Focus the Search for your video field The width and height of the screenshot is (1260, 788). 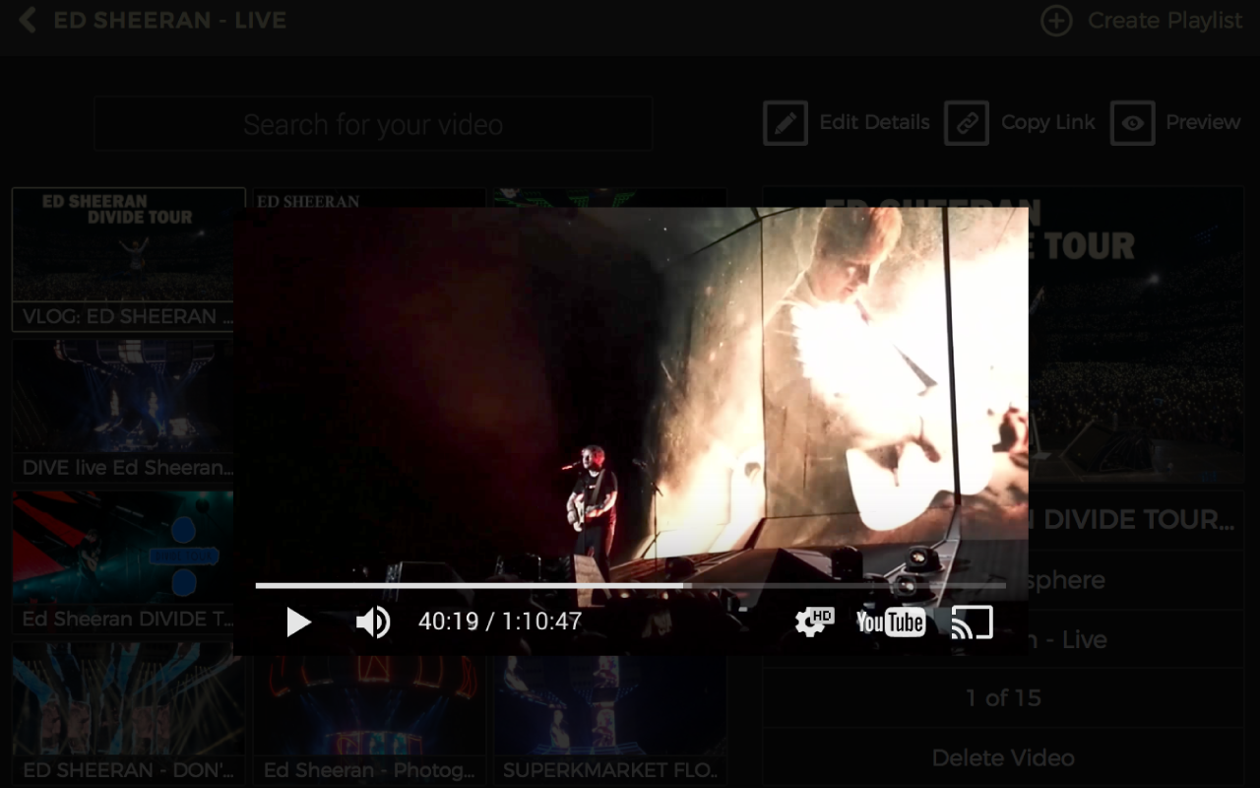coord(373,124)
